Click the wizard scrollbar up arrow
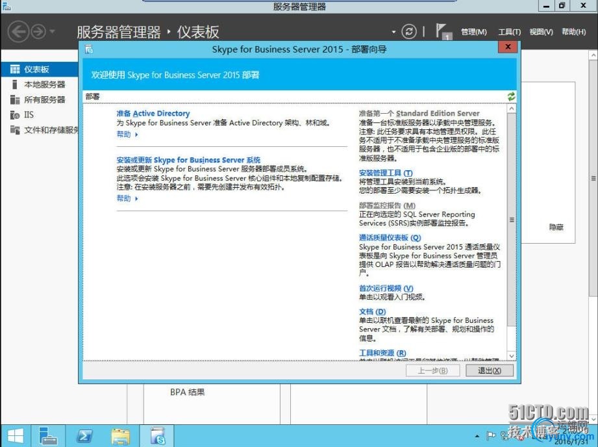598x447 pixels. [x=512, y=109]
